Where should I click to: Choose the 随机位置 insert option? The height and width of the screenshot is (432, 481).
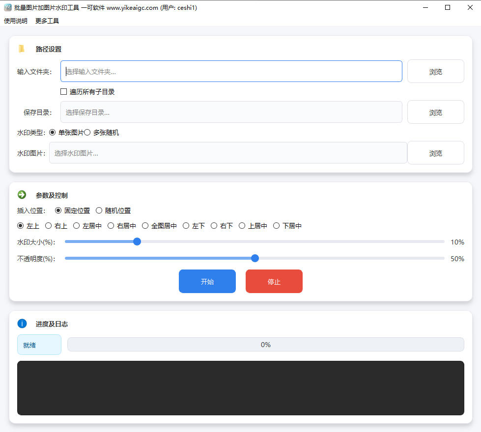tap(99, 211)
